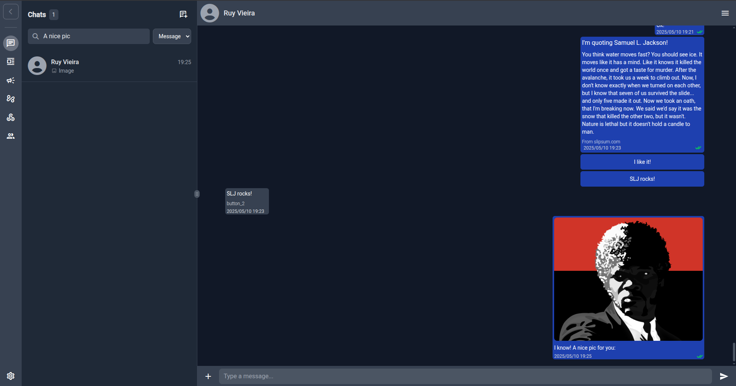Open Settings from the gear icon
736x386 pixels.
tap(10, 376)
